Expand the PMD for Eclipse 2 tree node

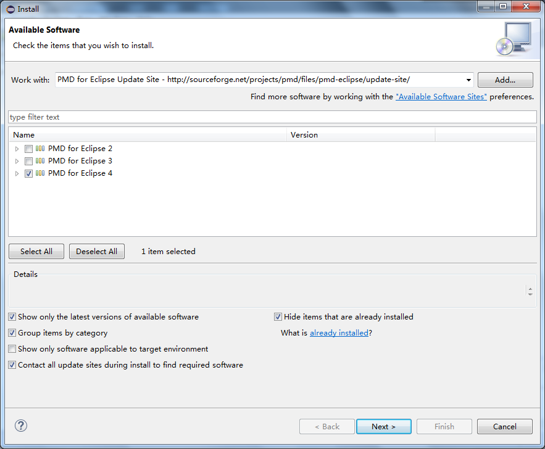(17, 149)
